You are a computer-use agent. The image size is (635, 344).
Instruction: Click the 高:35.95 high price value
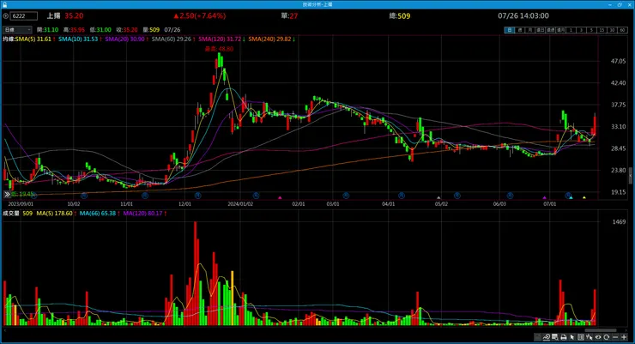tap(74, 30)
